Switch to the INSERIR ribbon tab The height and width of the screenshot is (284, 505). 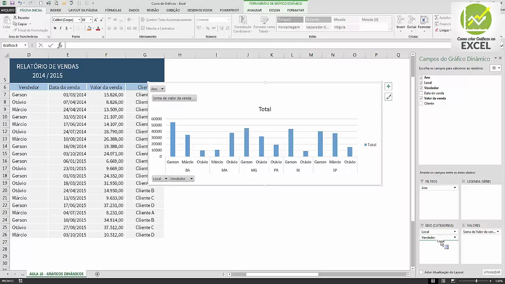click(56, 10)
